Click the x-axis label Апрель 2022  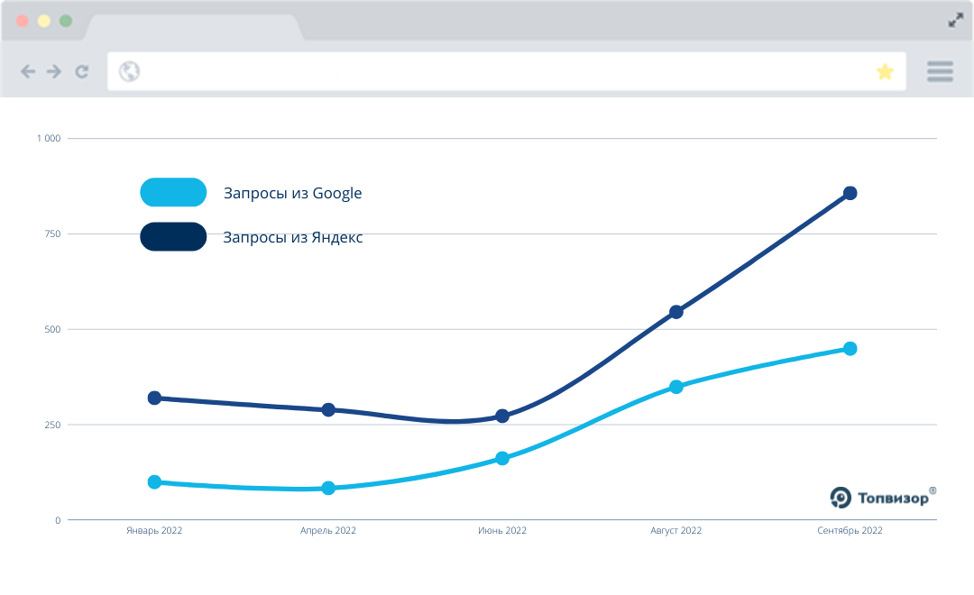click(328, 530)
